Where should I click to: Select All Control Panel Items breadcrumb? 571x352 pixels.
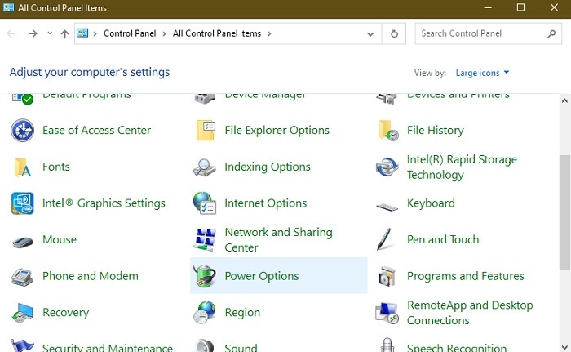point(217,33)
